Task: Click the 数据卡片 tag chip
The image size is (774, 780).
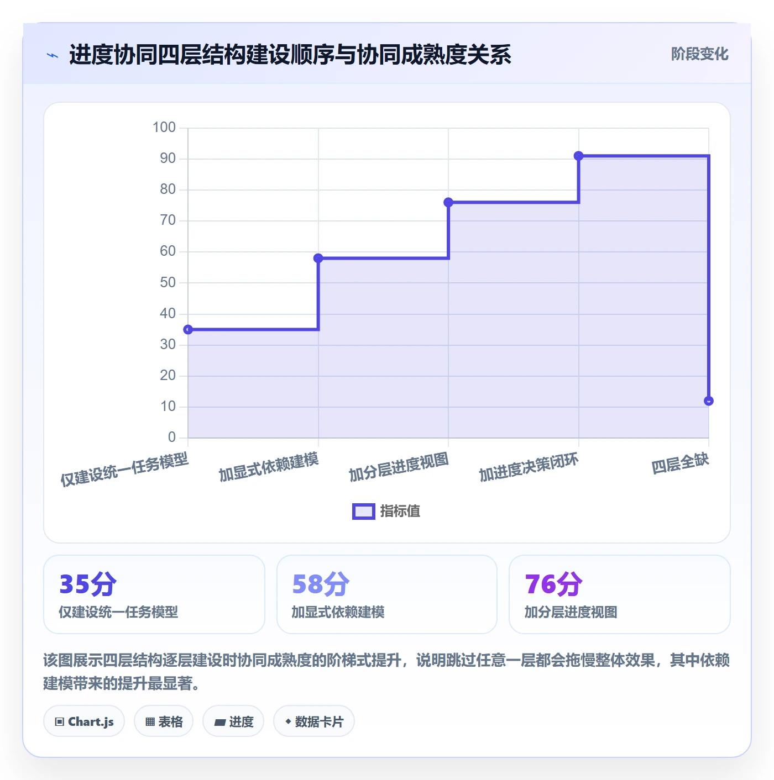Action: [x=314, y=721]
